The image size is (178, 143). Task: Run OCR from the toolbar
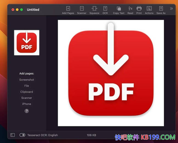click(105, 9)
